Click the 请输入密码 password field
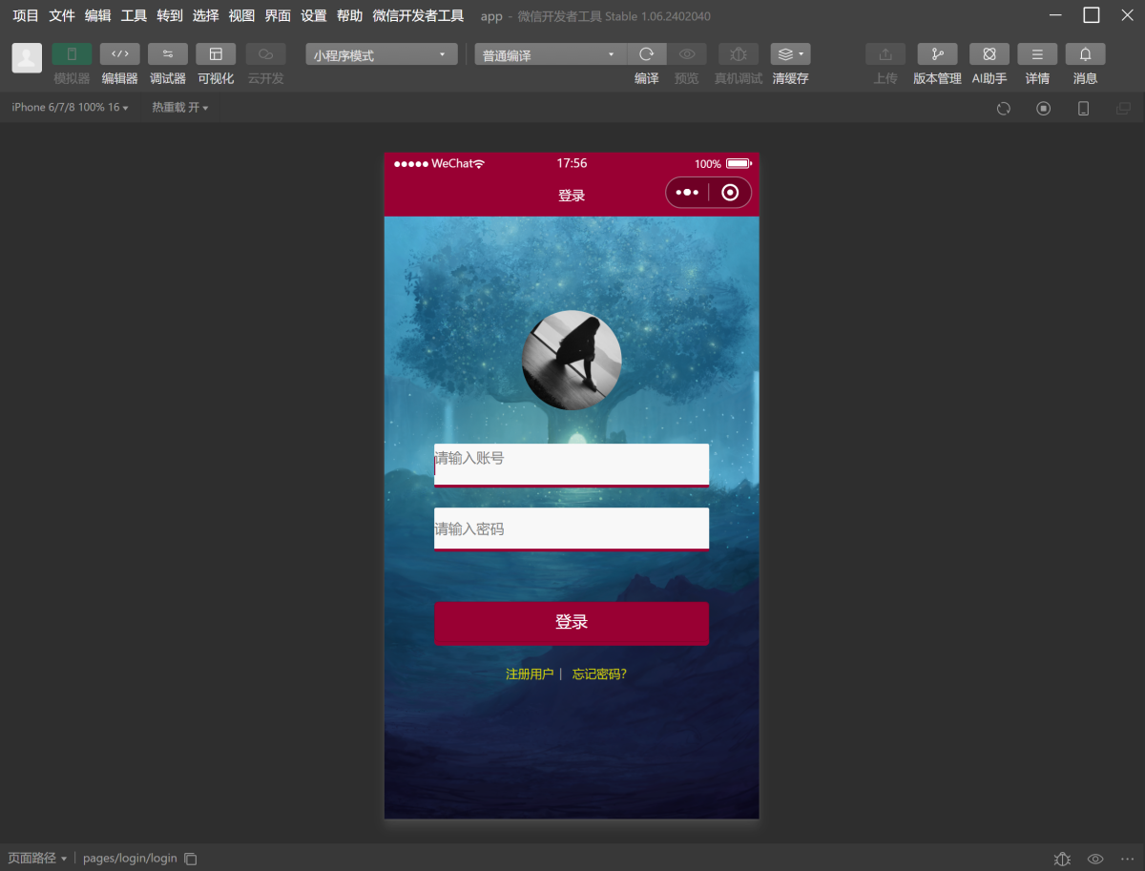 tap(571, 529)
